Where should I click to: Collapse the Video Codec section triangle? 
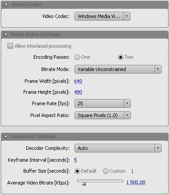[6, 5]
